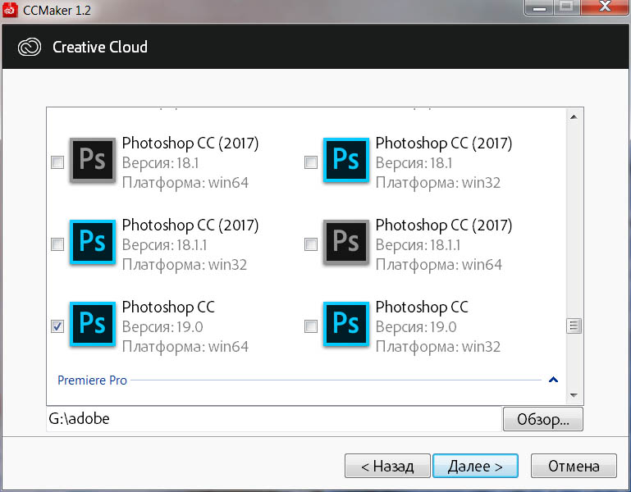Click the G:\adobe path input field
The image size is (631, 492).
273,418
